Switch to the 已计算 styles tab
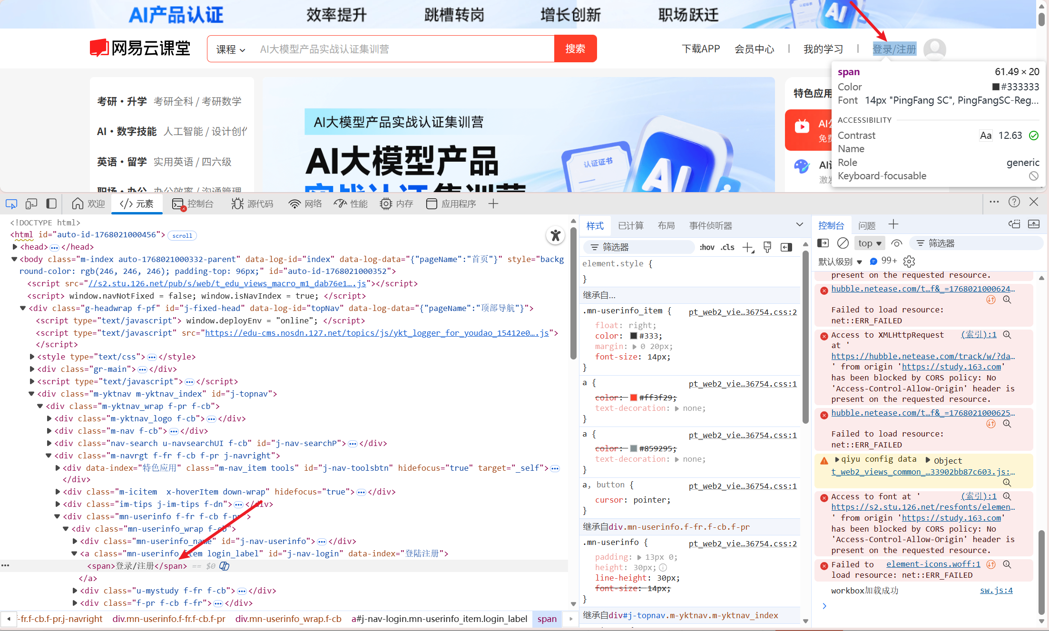Viewport: 1049px width, 631px height. (630, 226)
